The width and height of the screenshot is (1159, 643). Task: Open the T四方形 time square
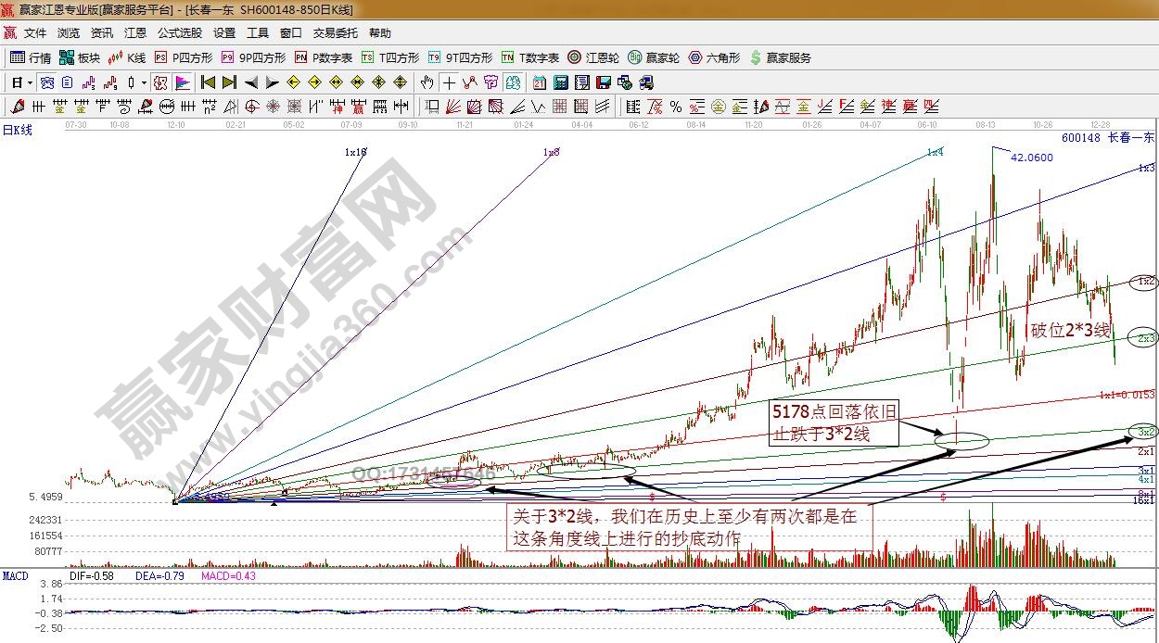click(x=390, y=57)
